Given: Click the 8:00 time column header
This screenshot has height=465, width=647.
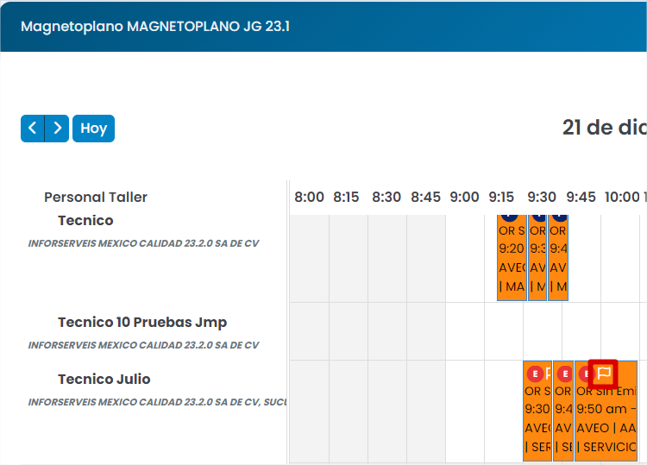Looking at the screenshot, I should (309, 198).
